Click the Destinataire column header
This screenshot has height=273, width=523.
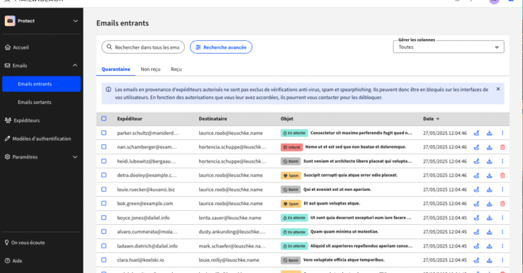tap(213, 119)
